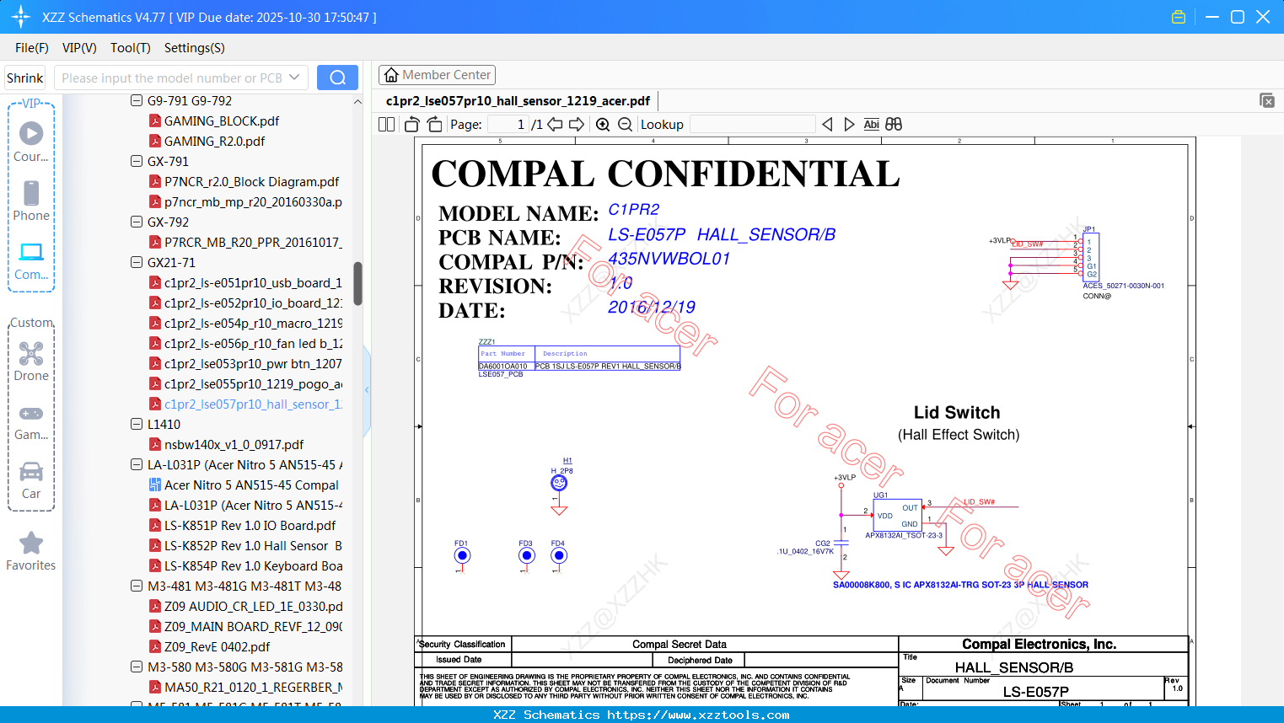This screenshot has width=1284, height=723.
Task: Collapse the GX-791 folder
Action: click(137, 161)
